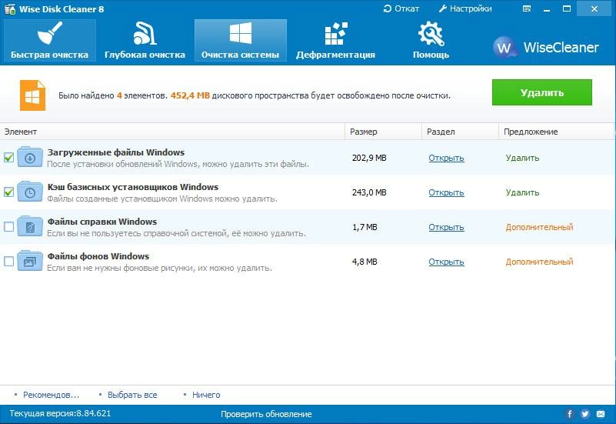Viewport: 616px width, 424px height.
Task: Open the email envelope icon in the status bar
Action: coord(601,414)
